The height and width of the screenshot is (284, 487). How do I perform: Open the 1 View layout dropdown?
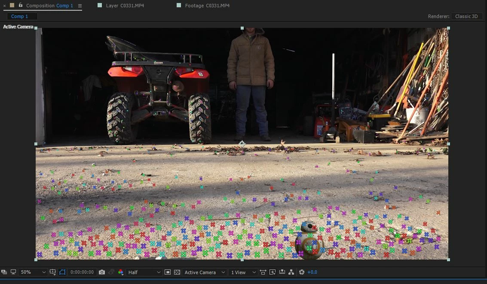[243, 272]
